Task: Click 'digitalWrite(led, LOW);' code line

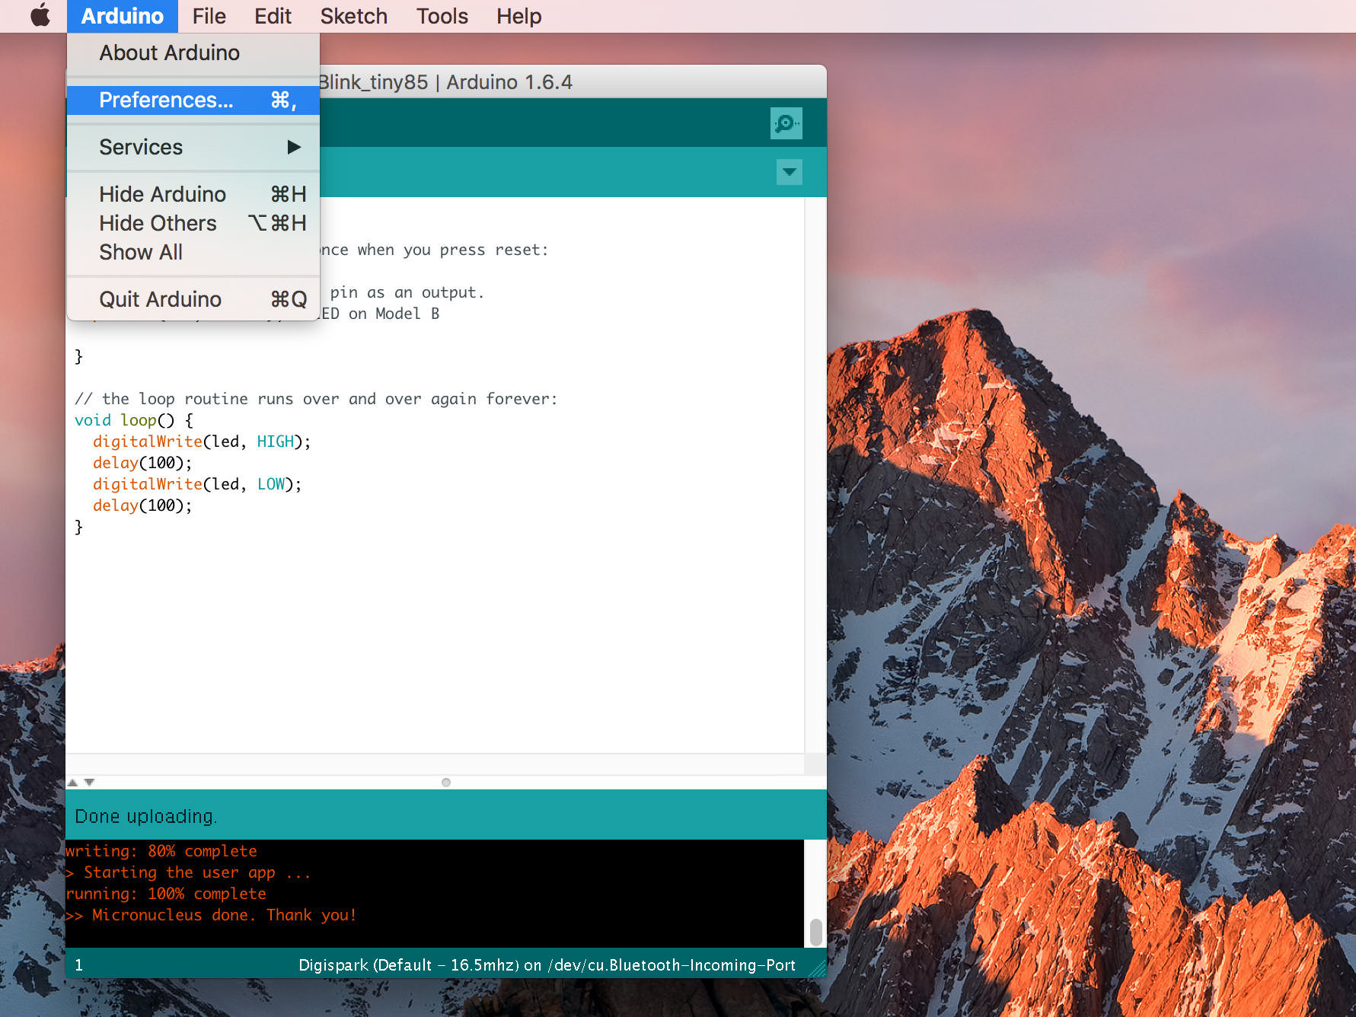Action: point(197,484)
